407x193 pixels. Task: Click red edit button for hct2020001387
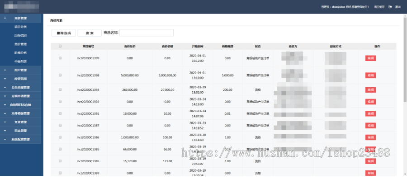coord(371,126)
